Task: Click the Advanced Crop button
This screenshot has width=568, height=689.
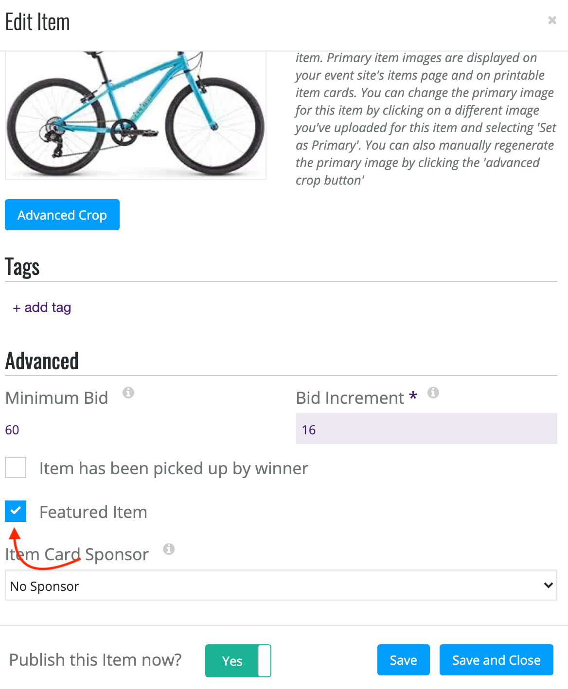Action: point(62,215)
